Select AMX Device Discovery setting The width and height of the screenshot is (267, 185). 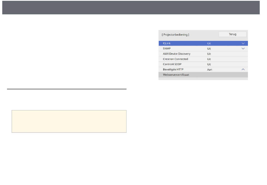pos(203,54)
